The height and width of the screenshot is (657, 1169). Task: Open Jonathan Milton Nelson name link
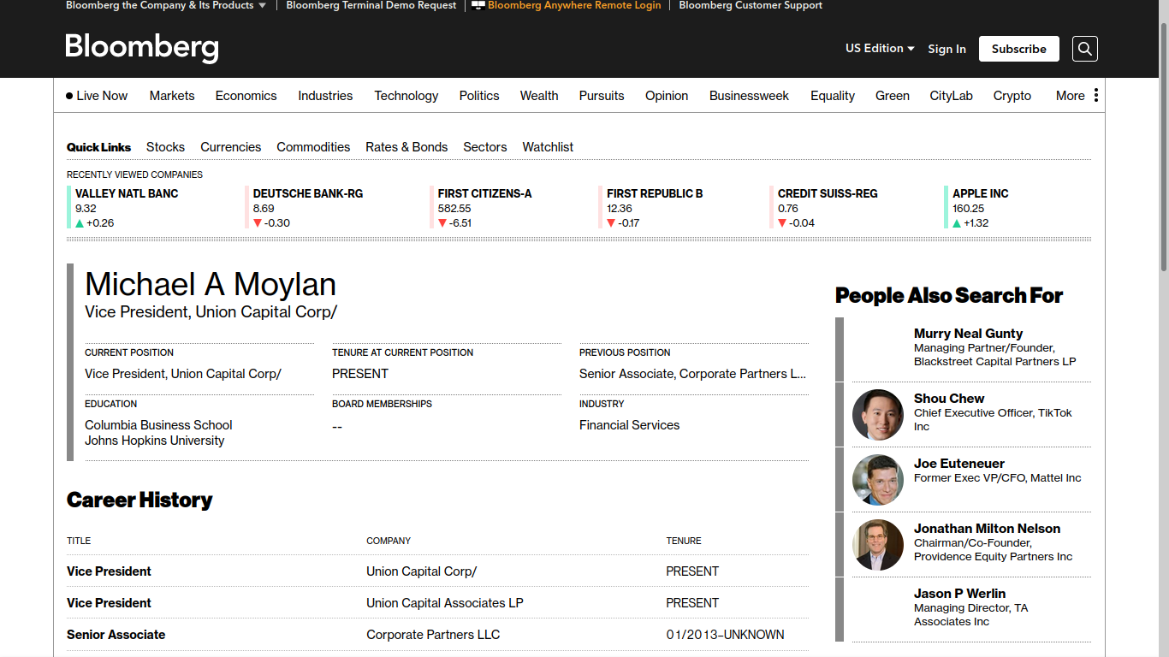click(987, 529)
